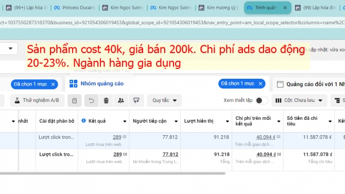Click the breakdown rows icon at right
This screenshot has height=194, width=345.
coord(337,100)
